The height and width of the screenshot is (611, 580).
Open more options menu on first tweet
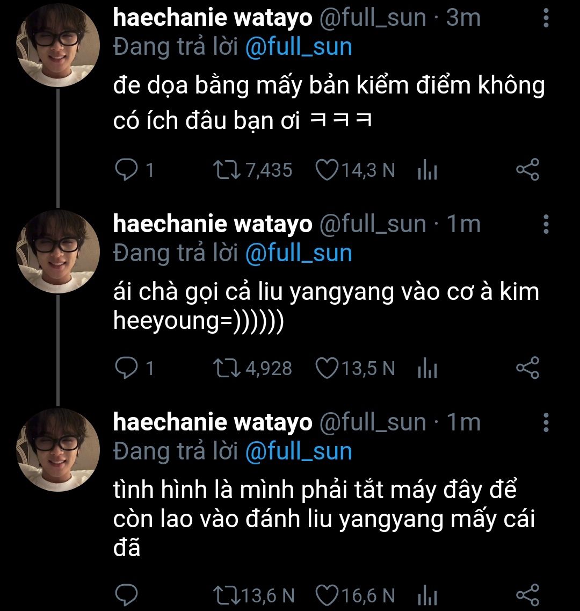[x=546, y=19]
